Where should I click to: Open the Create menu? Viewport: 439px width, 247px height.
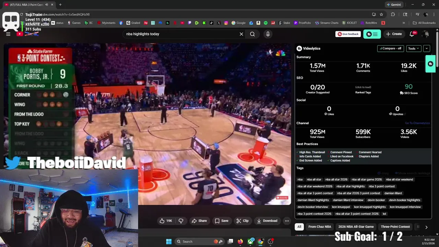pos(394,34)
